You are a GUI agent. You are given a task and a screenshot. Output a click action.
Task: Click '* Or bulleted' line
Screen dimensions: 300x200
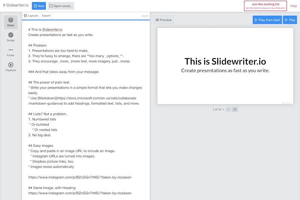[39, 125]
